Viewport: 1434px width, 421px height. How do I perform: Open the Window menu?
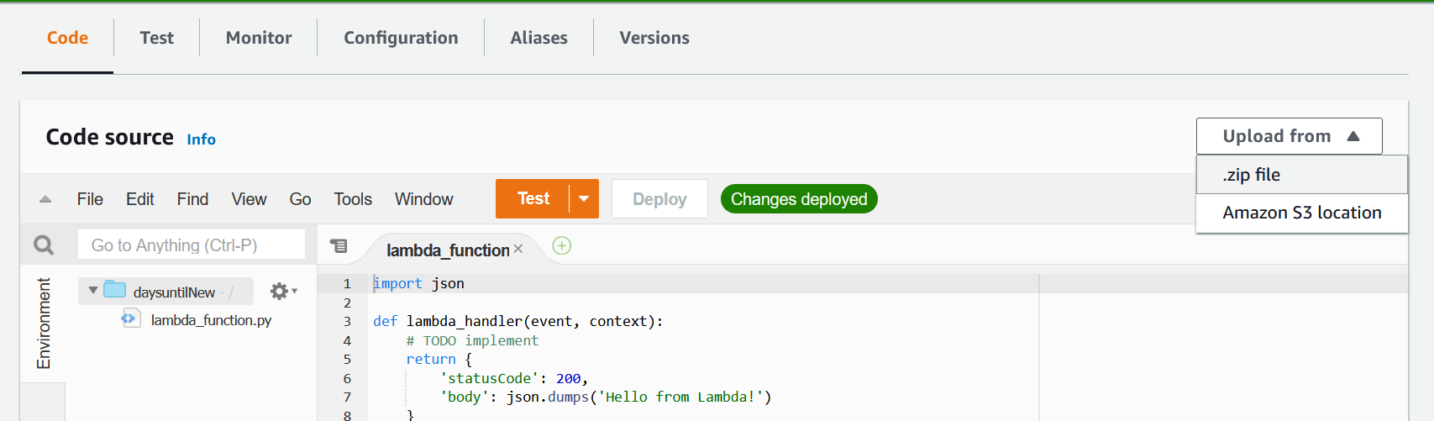[x=424, y=199]
